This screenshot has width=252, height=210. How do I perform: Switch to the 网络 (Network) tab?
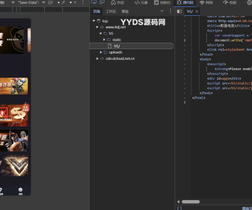(206, 3)
